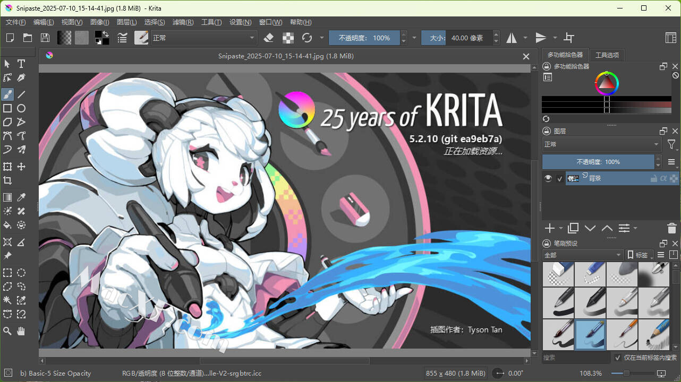Viewport: 681px width, 382px height.
Task: Select the Zoom magnifier tool
Action: tap(7, 331)
